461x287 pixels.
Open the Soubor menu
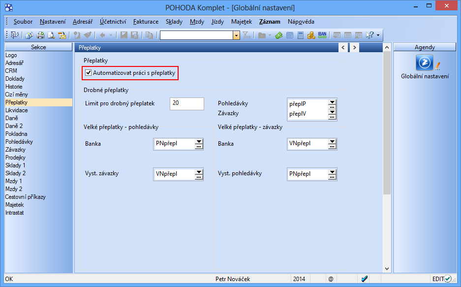tap(23, 22)
